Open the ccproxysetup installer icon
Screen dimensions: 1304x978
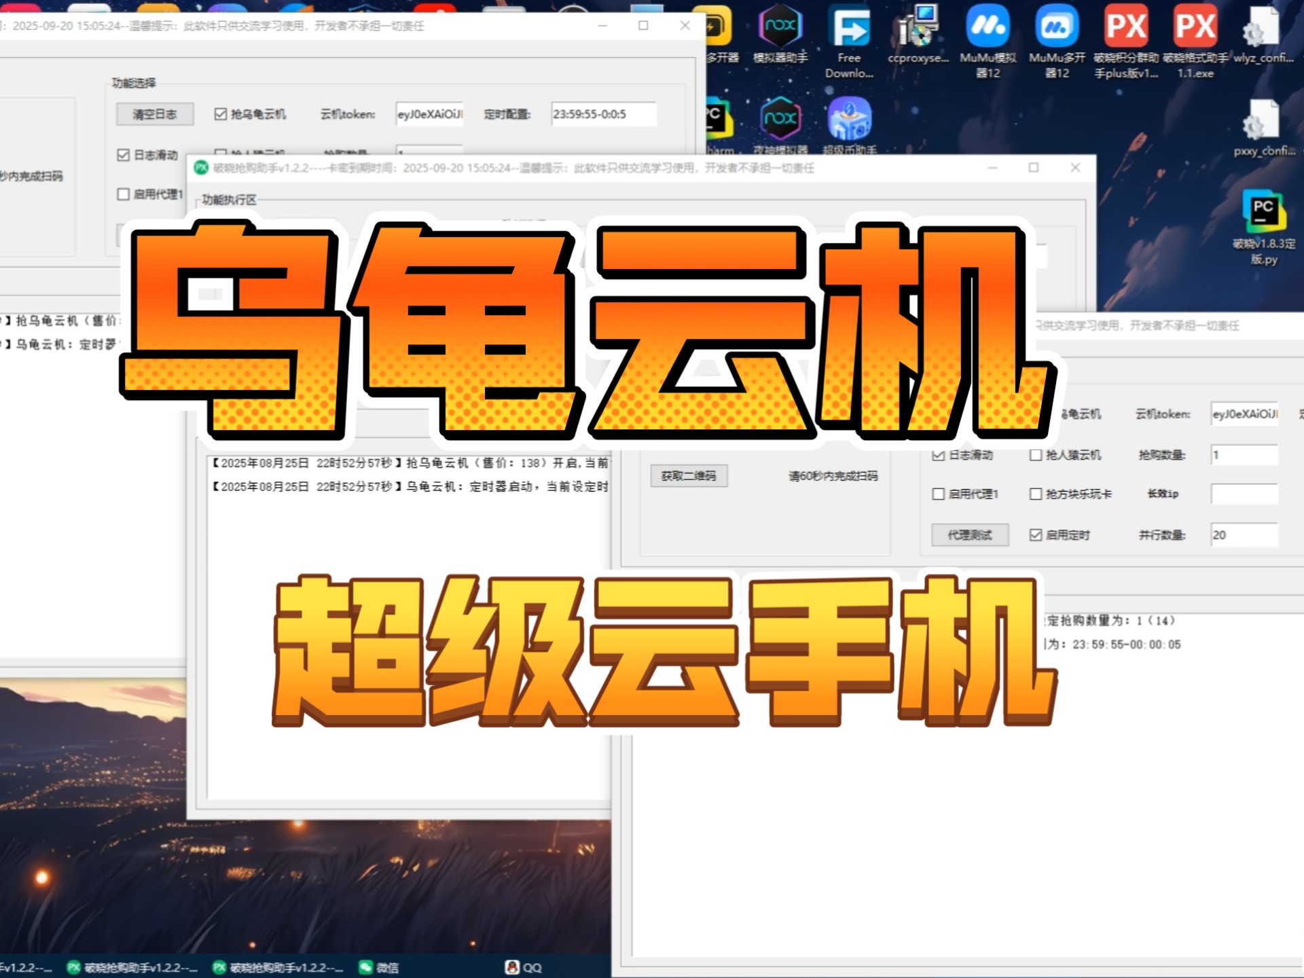pos(918,35)
